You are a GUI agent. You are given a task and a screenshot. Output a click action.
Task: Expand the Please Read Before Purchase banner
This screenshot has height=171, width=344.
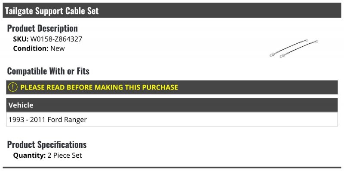click(x=172, y=87)
